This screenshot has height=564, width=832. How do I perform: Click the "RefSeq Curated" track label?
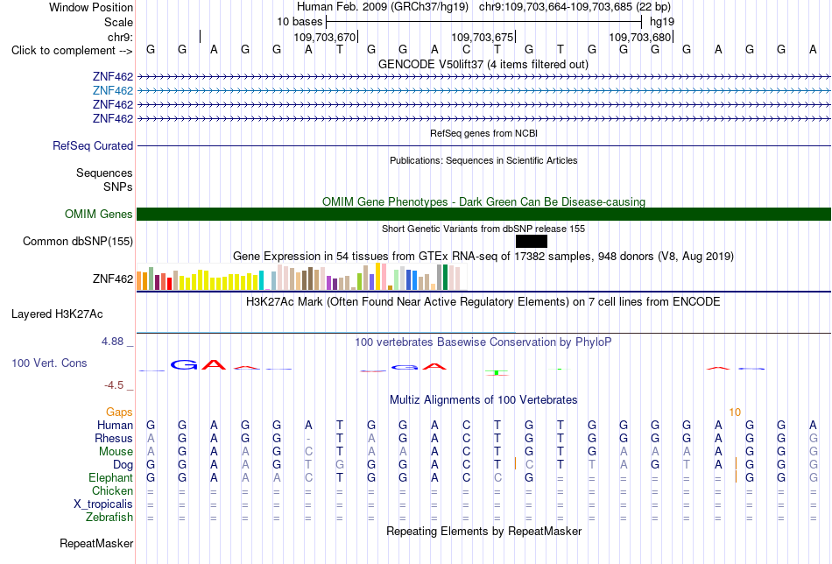[x=92, y=146]
